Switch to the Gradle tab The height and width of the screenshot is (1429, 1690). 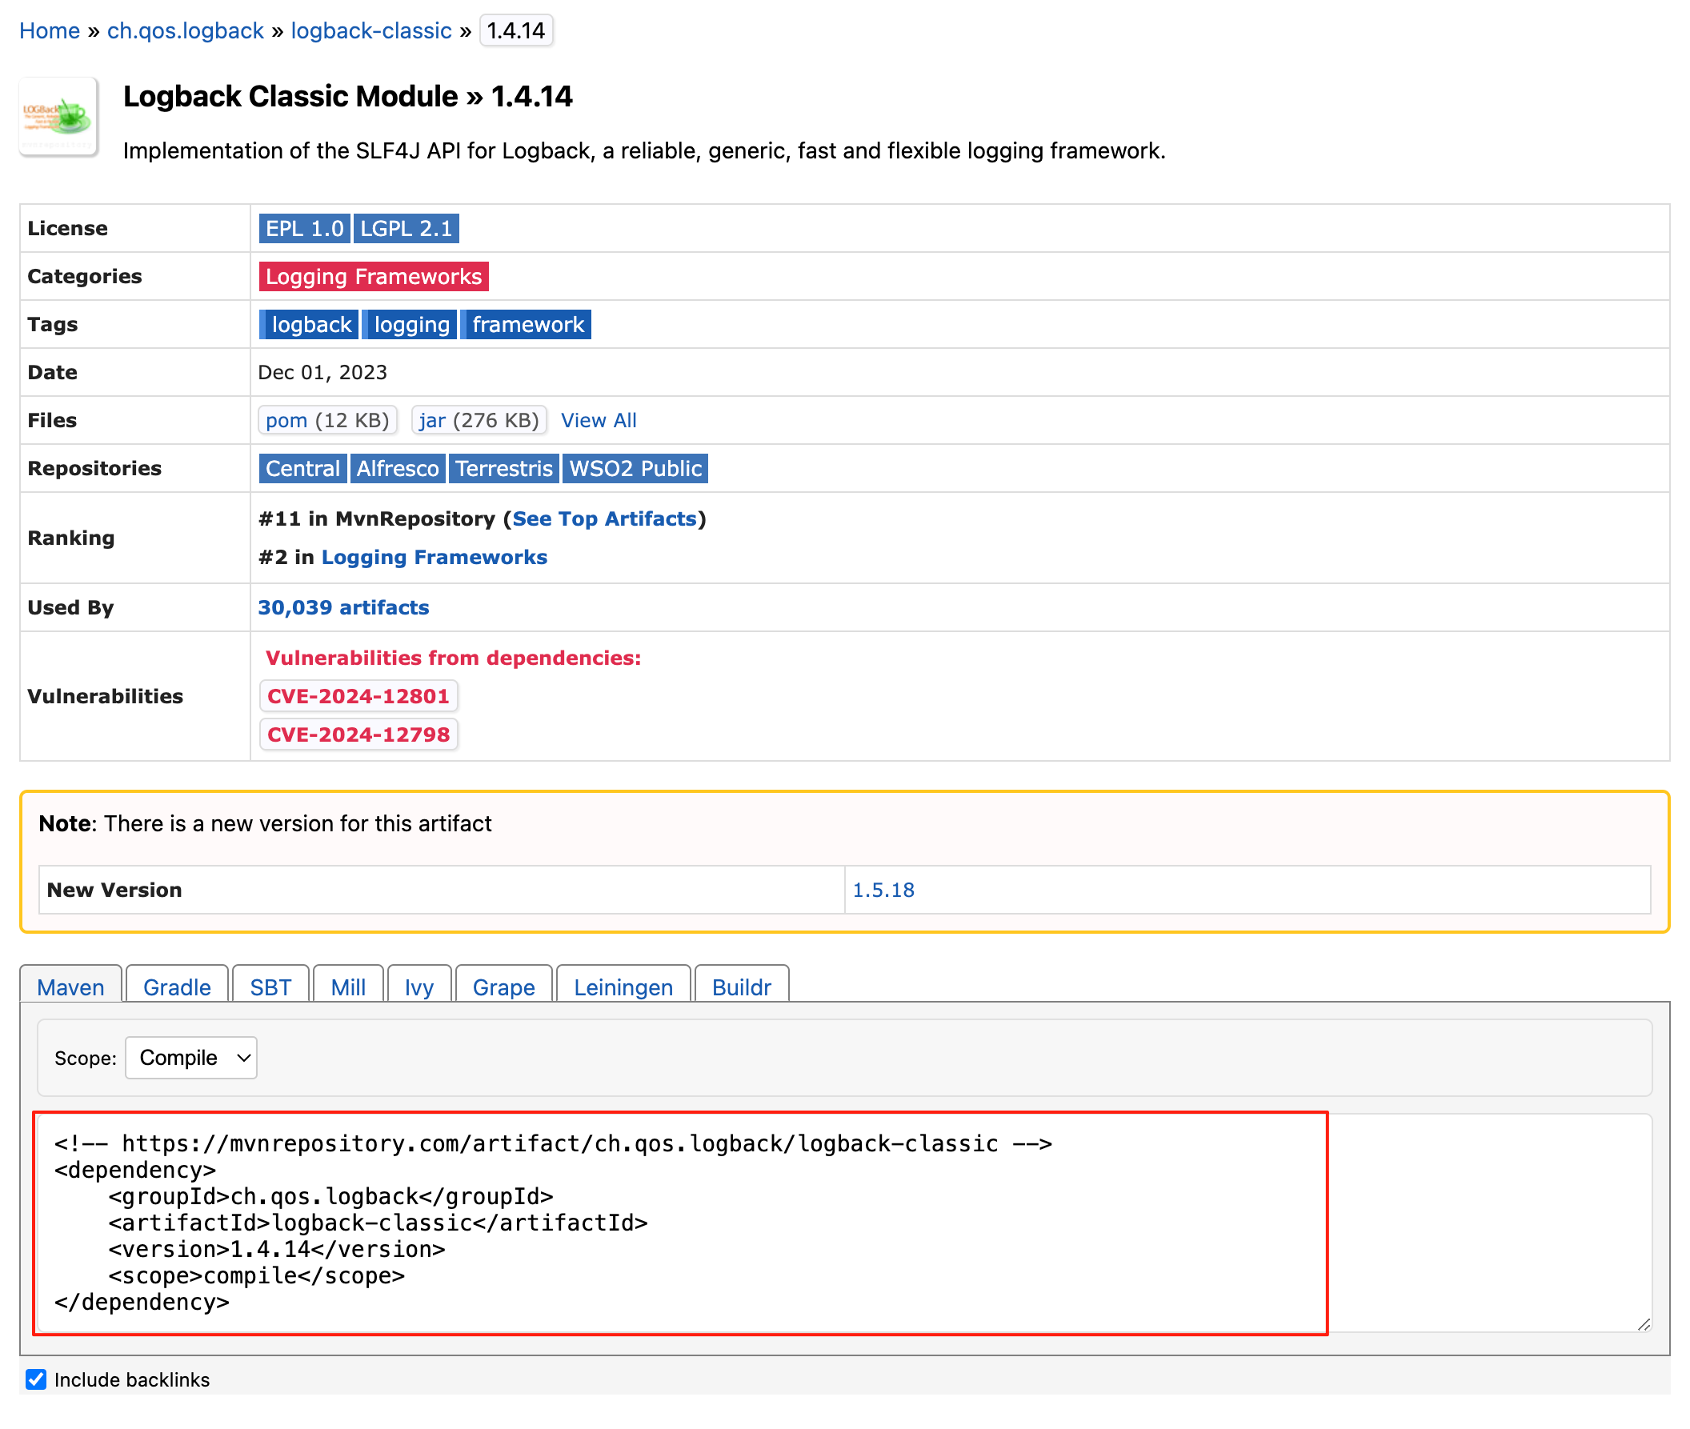177,987
